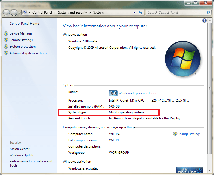
Task: Click 'Windows is activated' text
Action: [x=83, y=168]
